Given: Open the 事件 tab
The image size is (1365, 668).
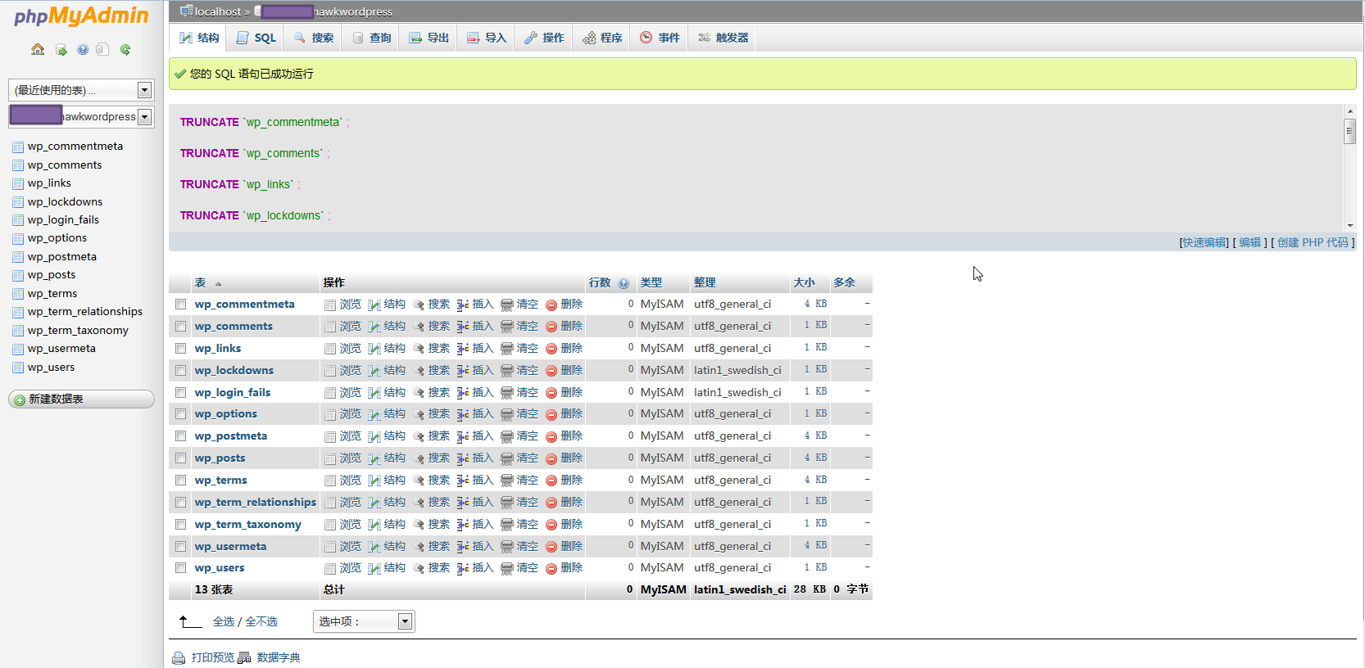Looking at the screenshot, I should pos(660,38).
